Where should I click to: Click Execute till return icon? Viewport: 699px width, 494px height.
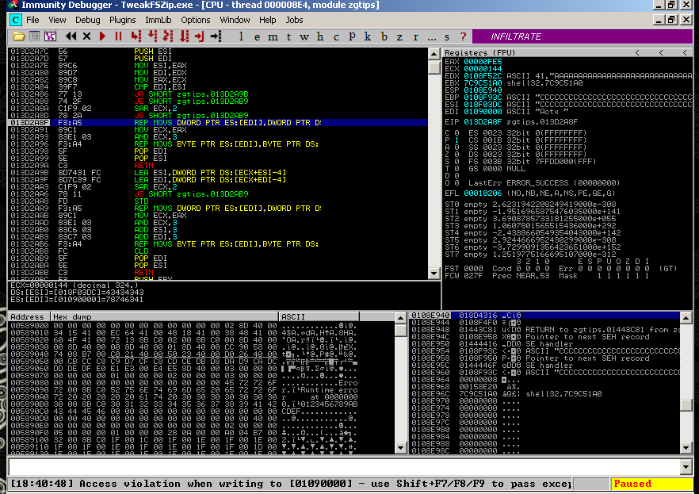(x=199, y=36)
